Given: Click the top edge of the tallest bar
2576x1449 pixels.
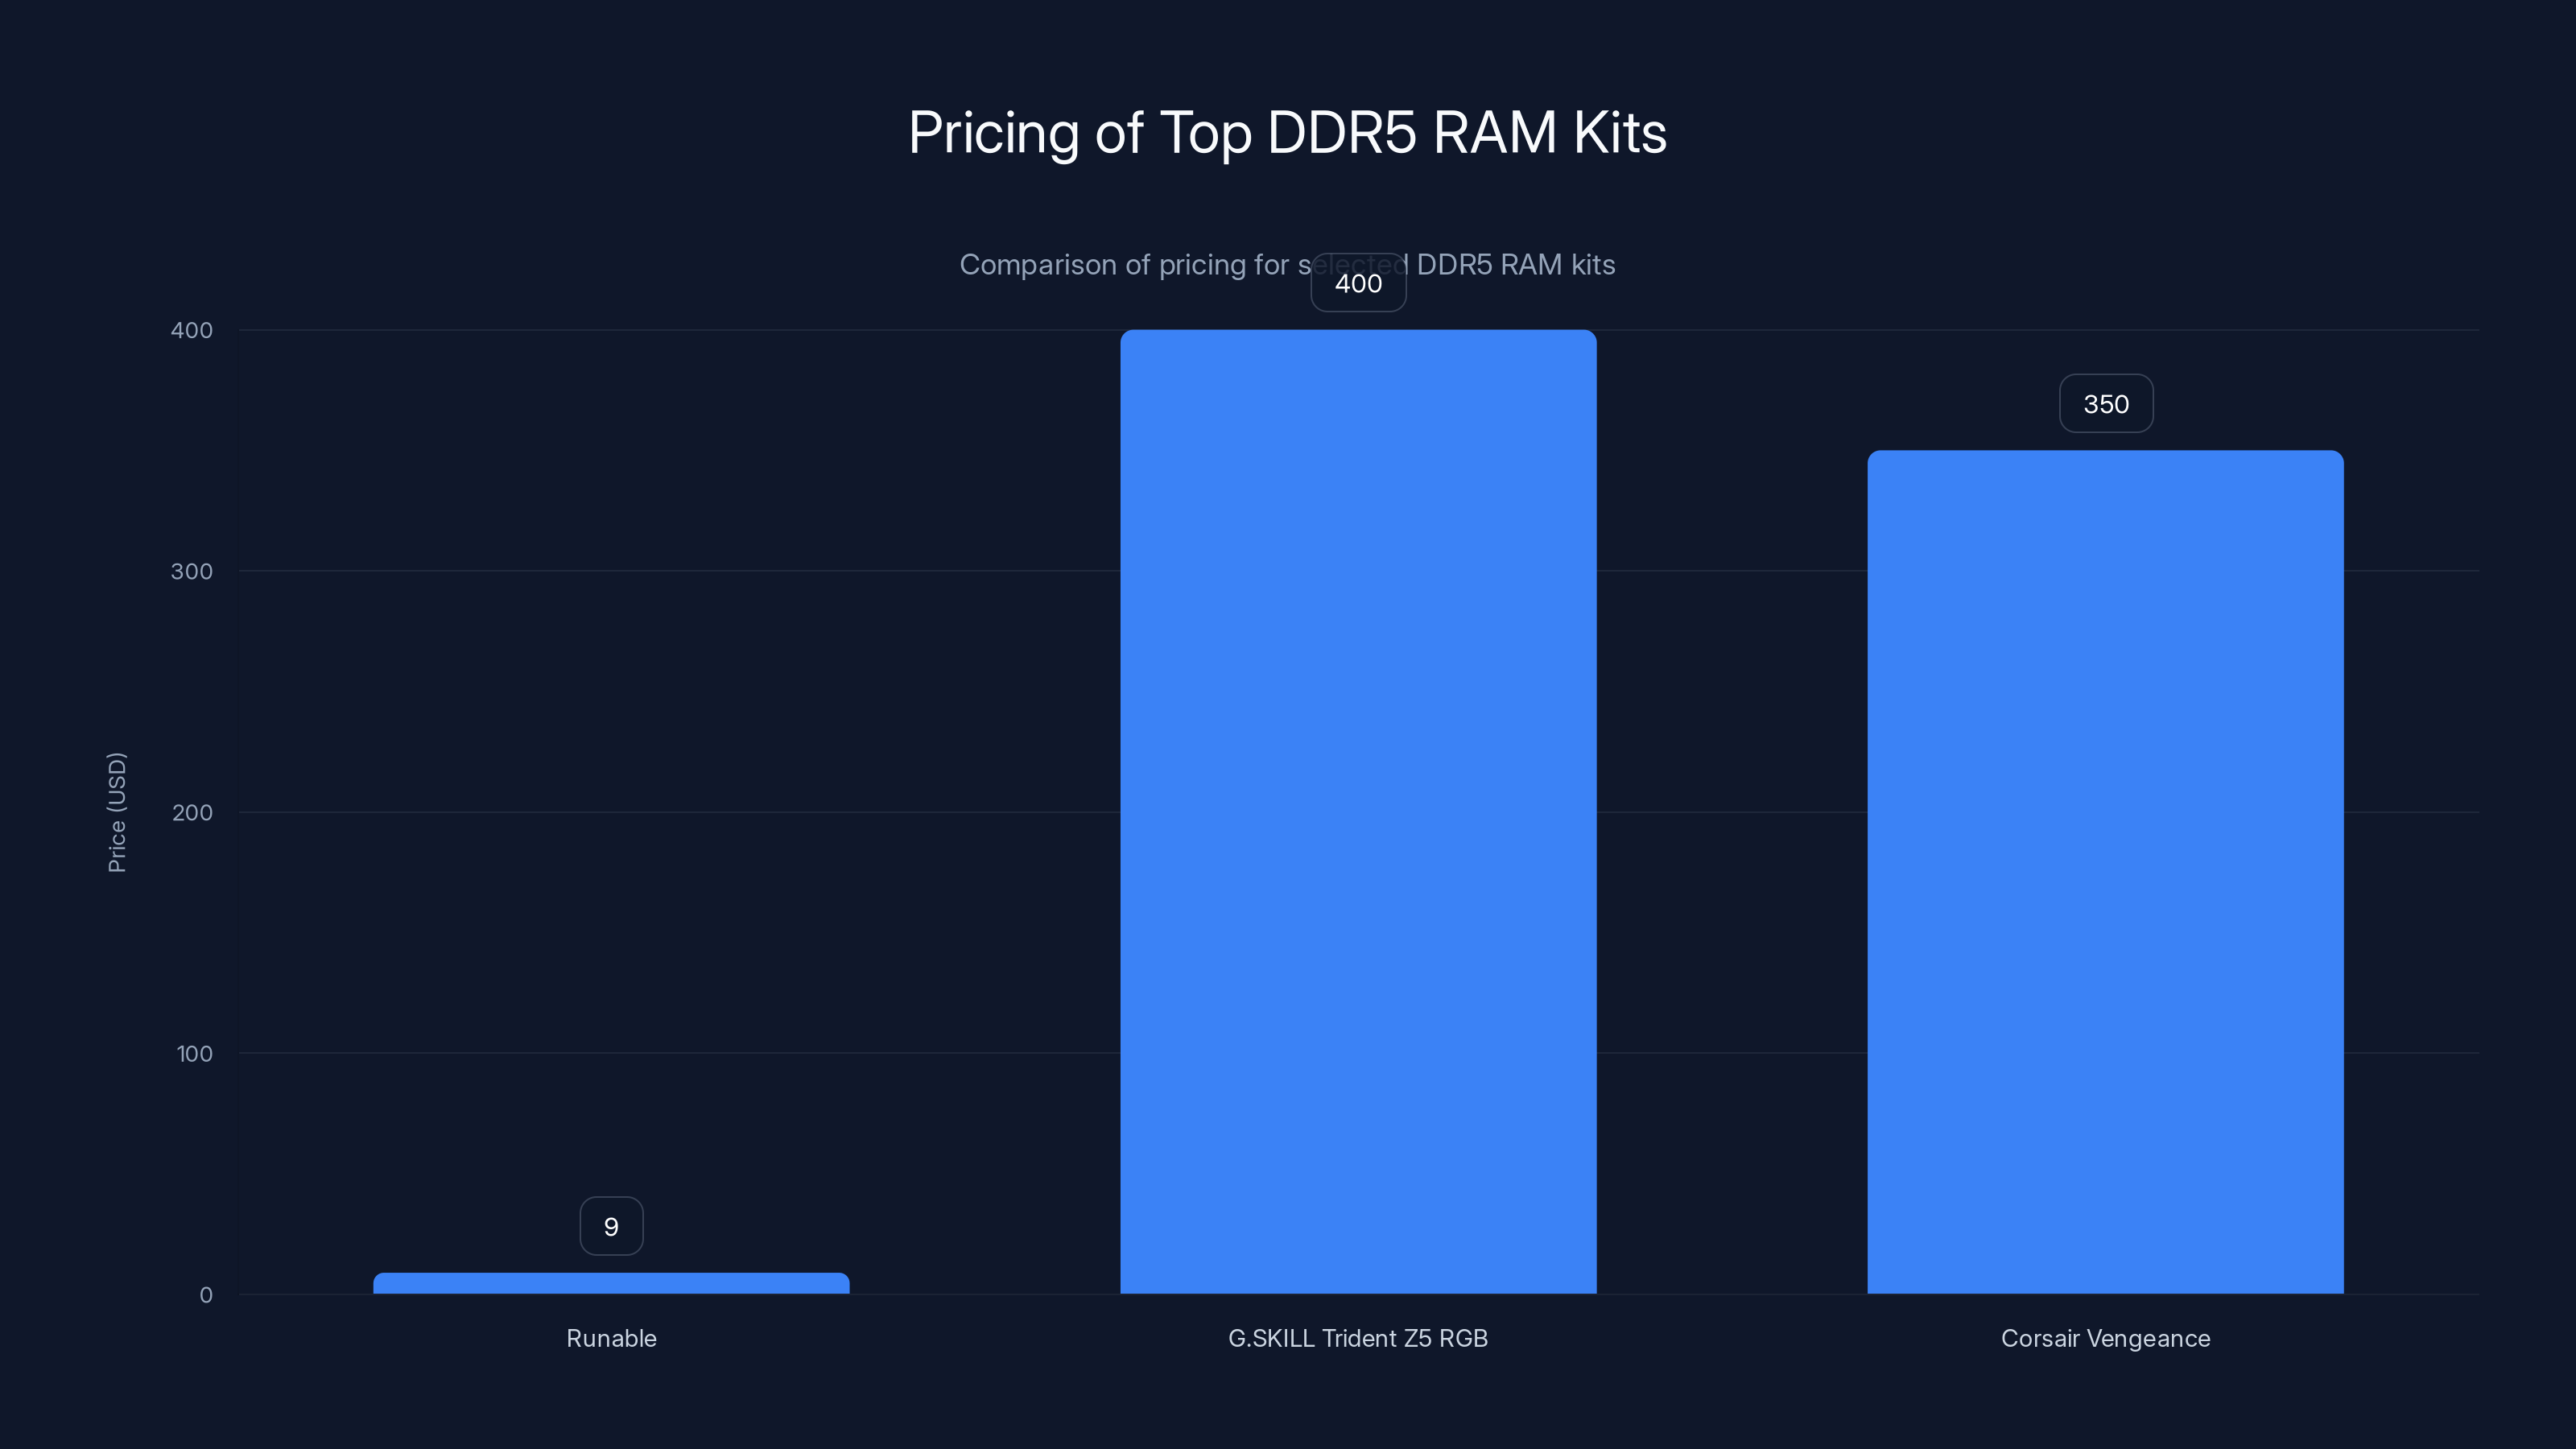Looking at the screenshot, I should (1358, 332).
